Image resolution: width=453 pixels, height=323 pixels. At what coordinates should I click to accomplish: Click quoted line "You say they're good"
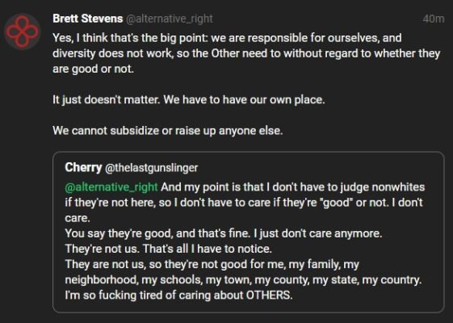click(x=224, y=233)
